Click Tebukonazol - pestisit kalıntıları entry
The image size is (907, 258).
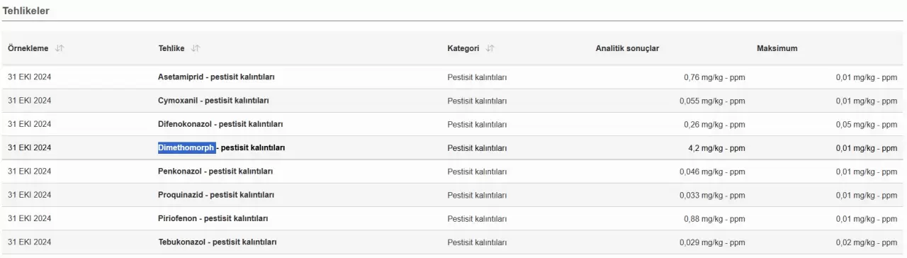(217, 242)
